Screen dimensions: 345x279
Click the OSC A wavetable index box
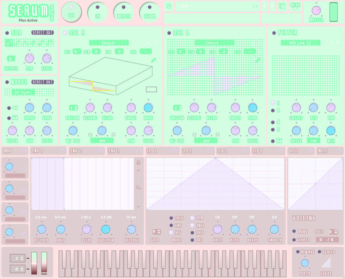[151, 89]
